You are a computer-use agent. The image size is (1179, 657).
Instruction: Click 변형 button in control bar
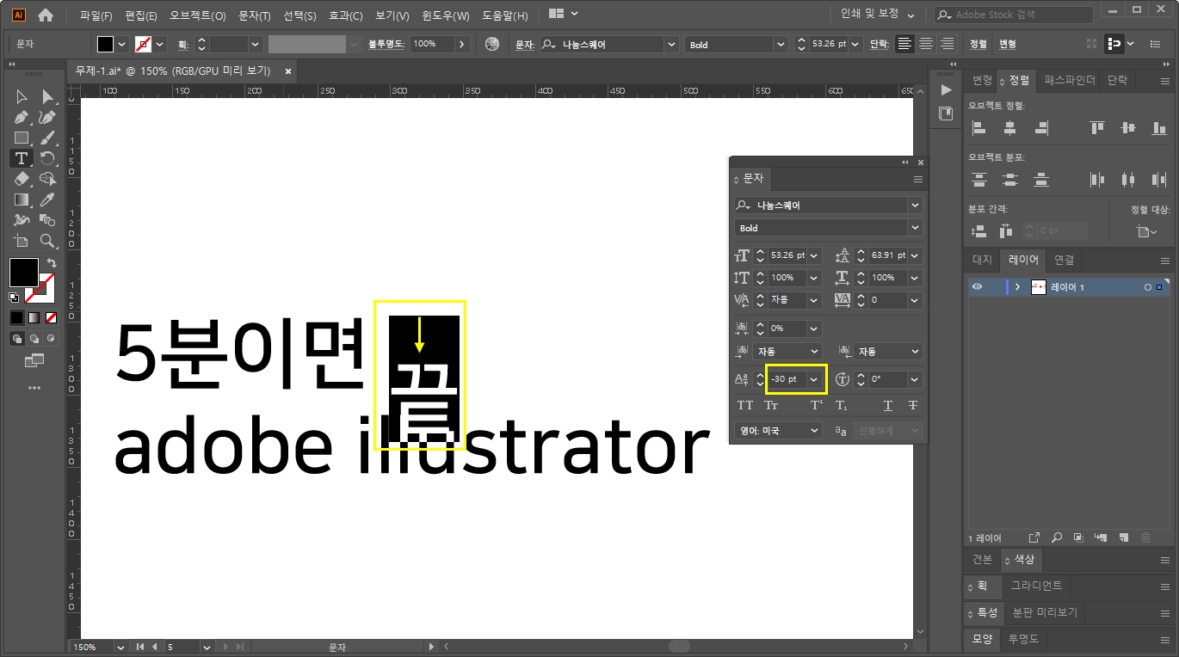pyautogui.click(x=1007, y=44)
